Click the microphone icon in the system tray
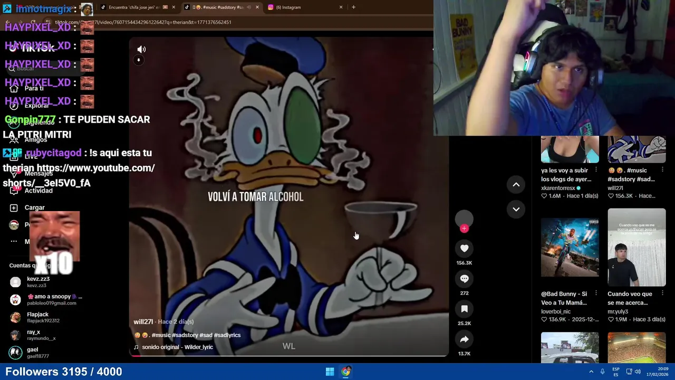 [x=602, y=372]
